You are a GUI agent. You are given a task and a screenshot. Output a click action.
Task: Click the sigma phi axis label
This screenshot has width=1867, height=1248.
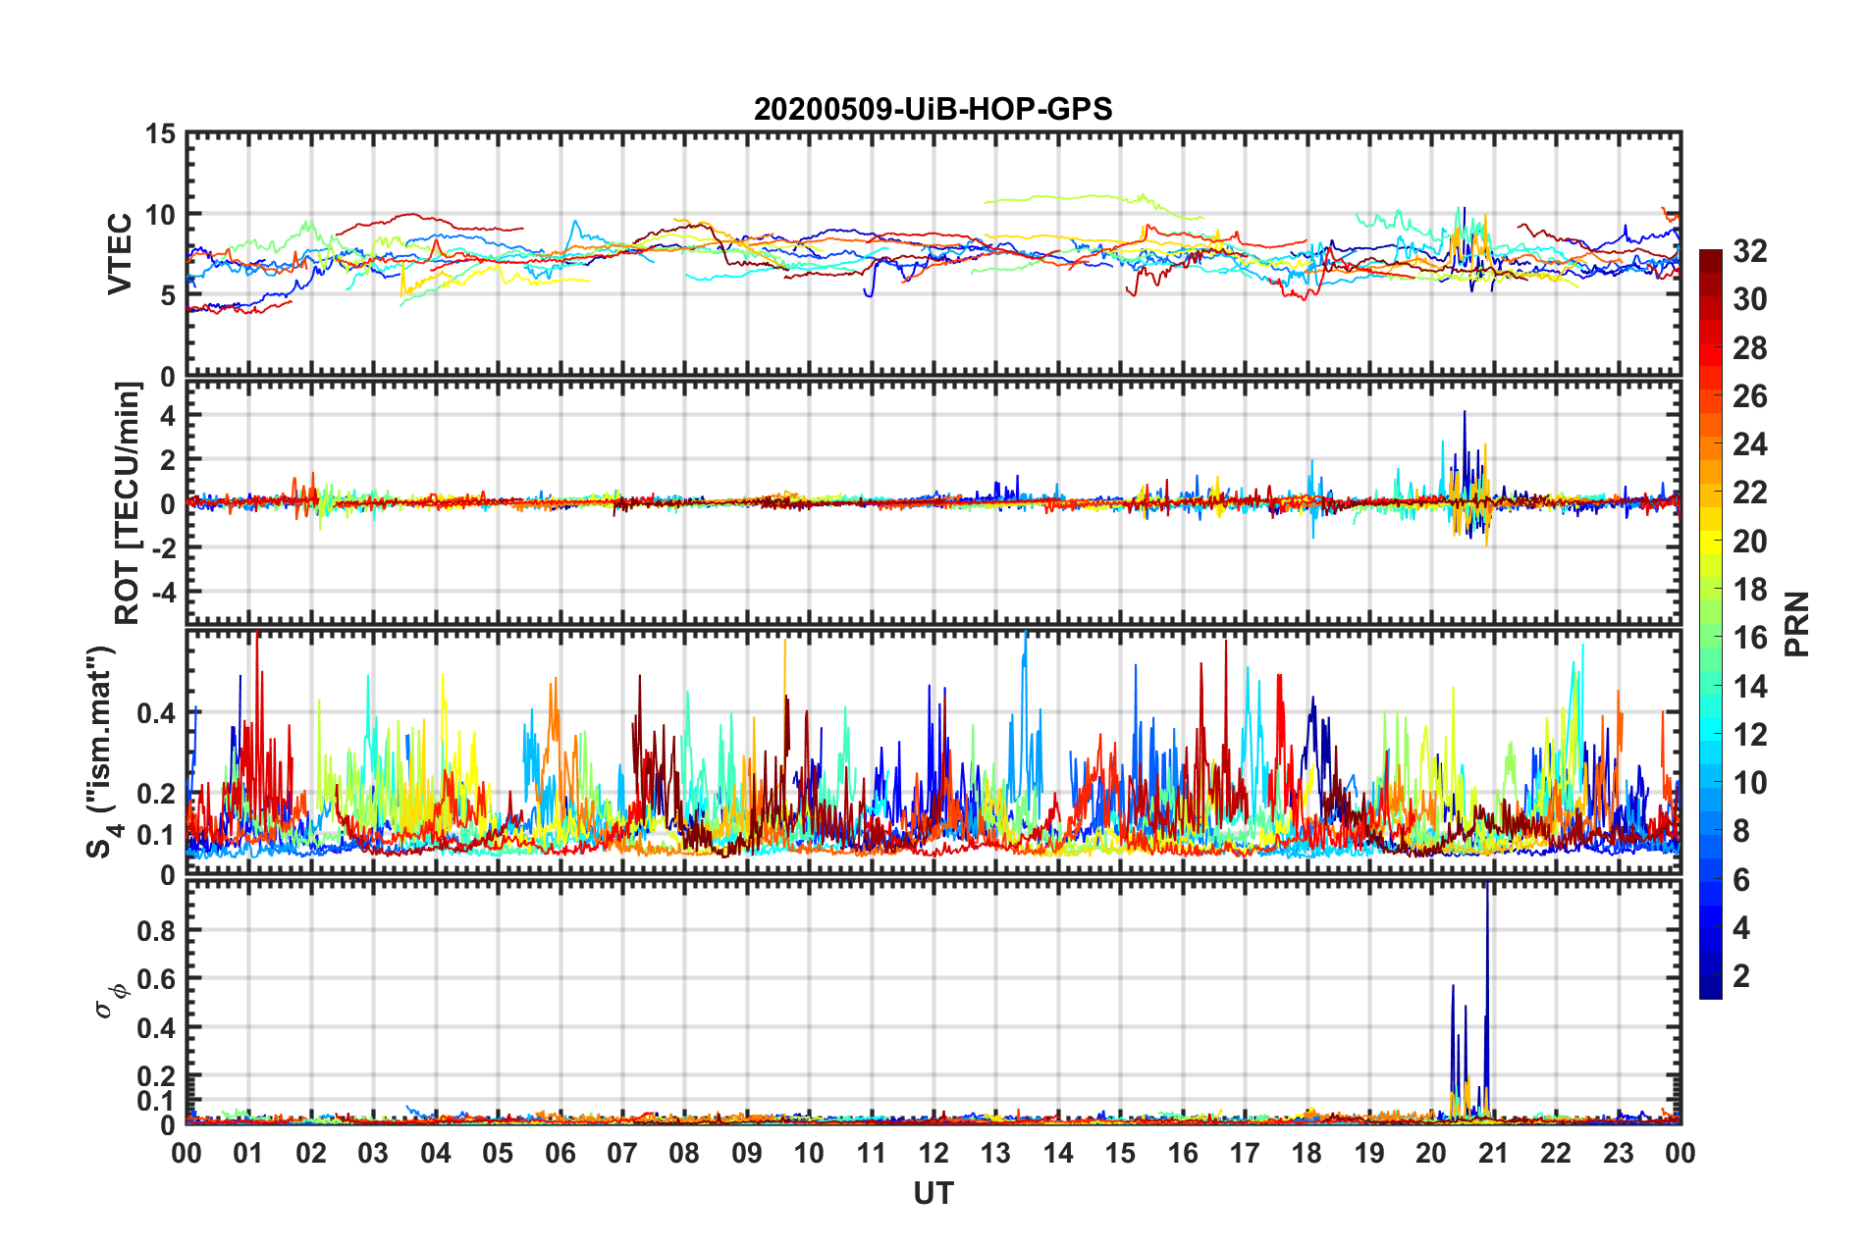tap(110, 1000)
